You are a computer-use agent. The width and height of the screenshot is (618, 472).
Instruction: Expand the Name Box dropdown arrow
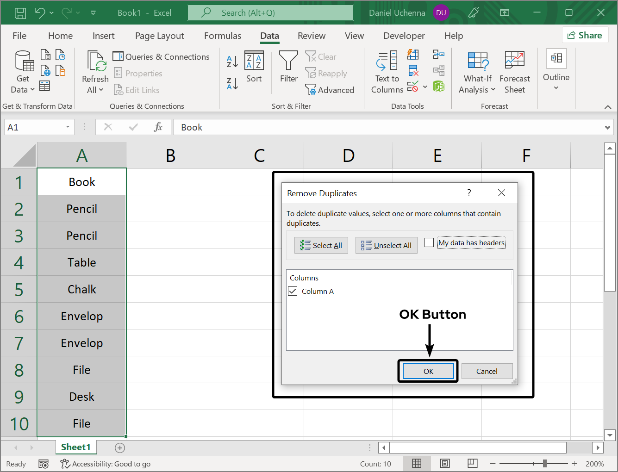click(68, 127)
